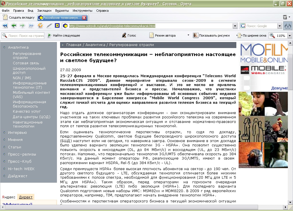
Task: Open Аналитика in the left sidebar
Action: pyautogui.click(x=18, y=47)
